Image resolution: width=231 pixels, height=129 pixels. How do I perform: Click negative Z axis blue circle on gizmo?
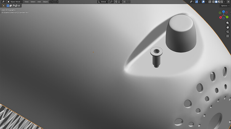click(x=224, y=18)
